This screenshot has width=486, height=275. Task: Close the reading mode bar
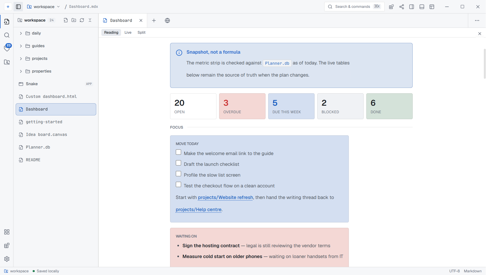click(480, 34)
